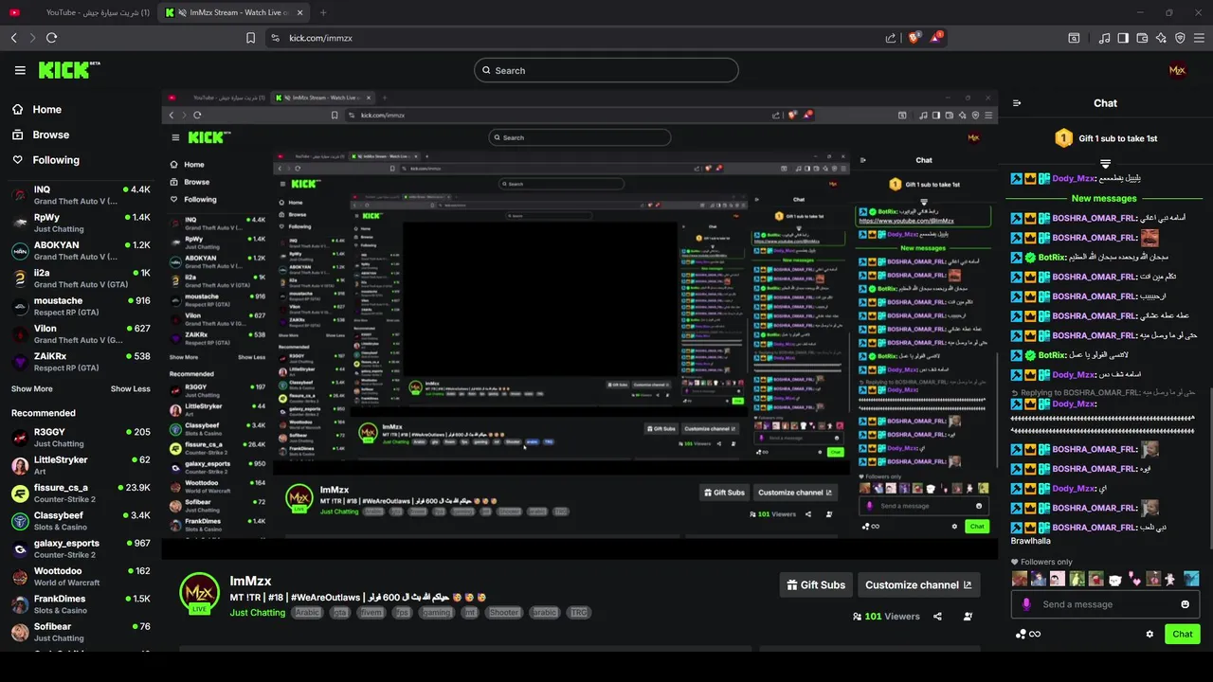Open chat settings gear icon
This screenshot has width=1213, height=682.
click(x=1150, y=635)
